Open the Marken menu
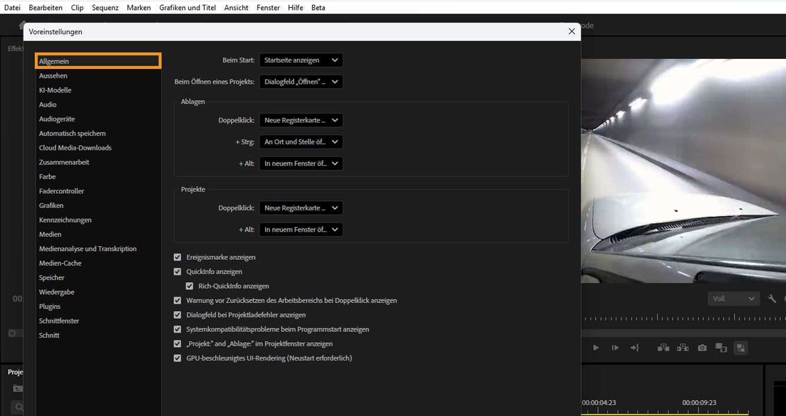The image size is (786, 416). point(139,8)
